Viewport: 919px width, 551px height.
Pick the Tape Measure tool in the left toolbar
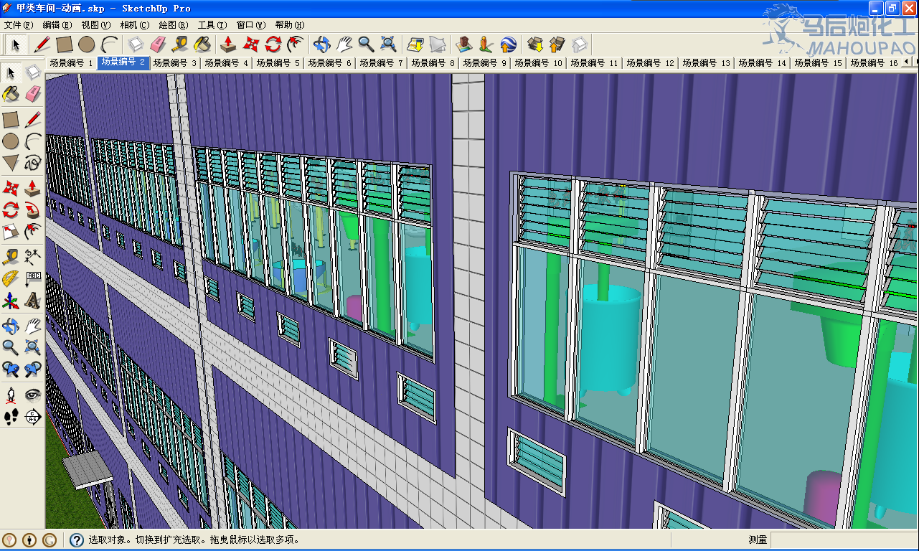(11, 256)
